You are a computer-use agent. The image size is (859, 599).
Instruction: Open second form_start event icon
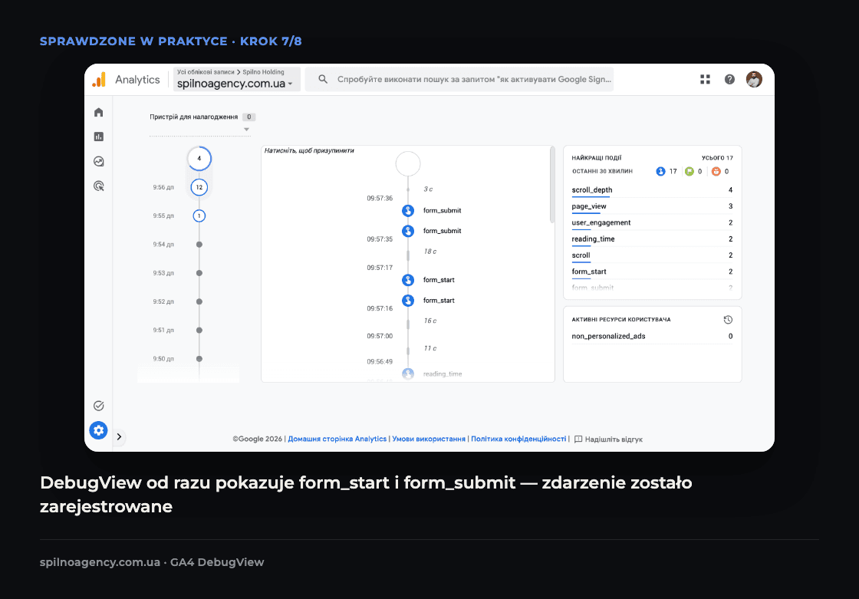click(408, 301)
